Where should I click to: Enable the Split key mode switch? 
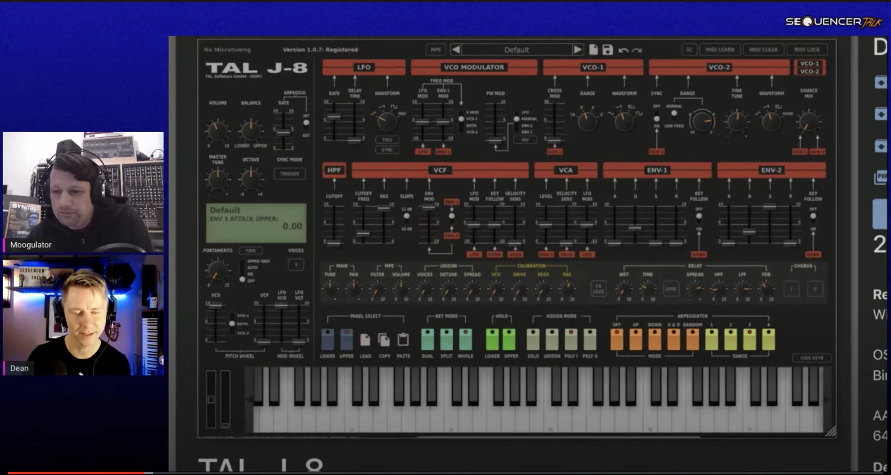click(x=446, y=339)
